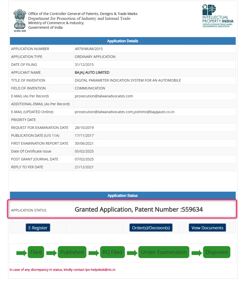The height and width of the screenshot is (285, 239).
Task: Click the Application Details header bar
Action: (x=123, y=41)
